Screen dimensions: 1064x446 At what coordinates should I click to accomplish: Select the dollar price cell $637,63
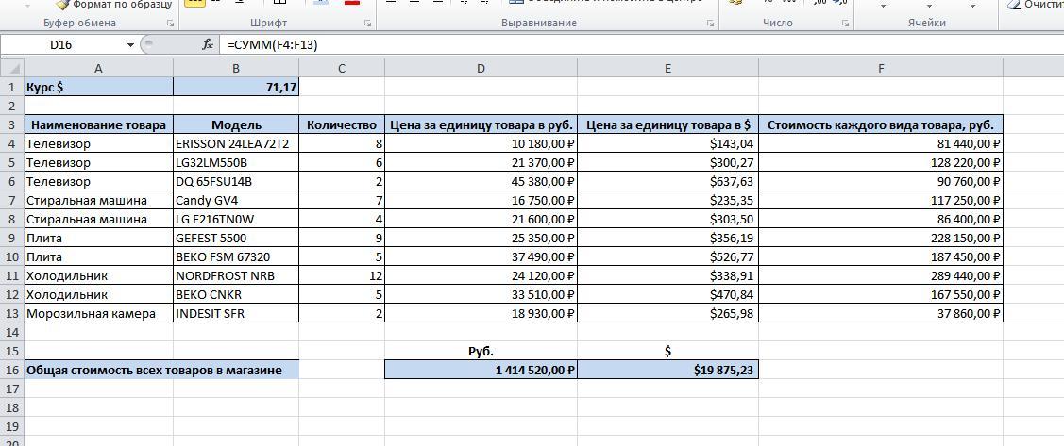[668, 182]
